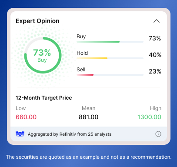Click the 73% Buy percentage value
Image resolution: width=177 pixels, height=167 pixels.
(x=155, y=38)
